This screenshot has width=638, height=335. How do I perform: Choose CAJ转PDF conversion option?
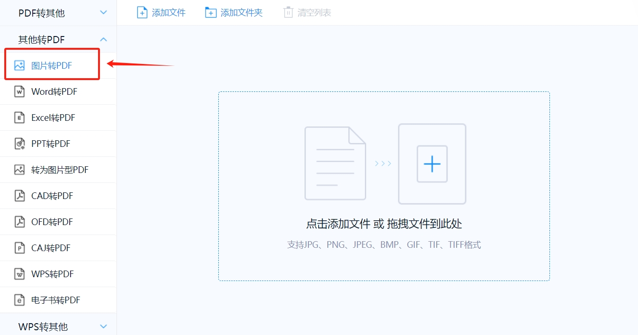pos(58,248)
